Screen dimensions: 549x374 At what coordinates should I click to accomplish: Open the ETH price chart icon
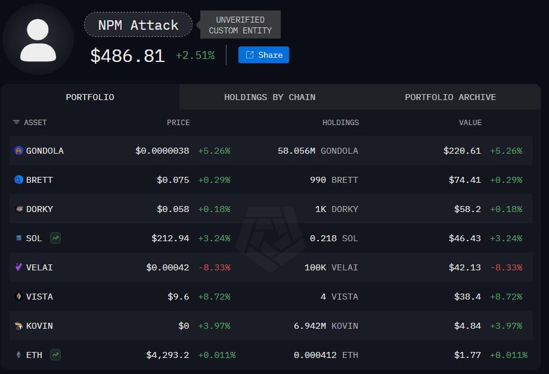(55, 355)
